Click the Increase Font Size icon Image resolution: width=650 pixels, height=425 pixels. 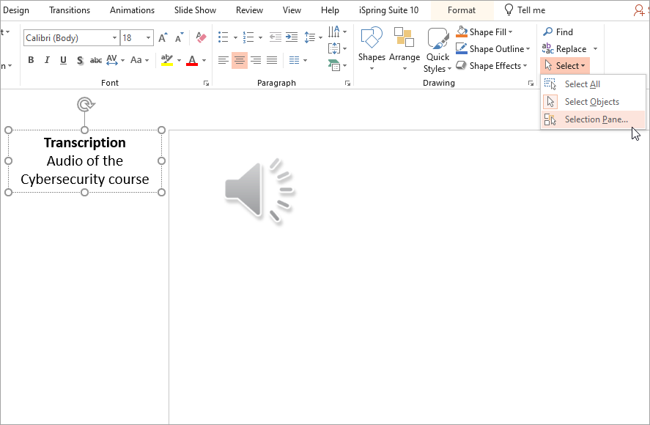pyautogui.click(x=163, y=38)
